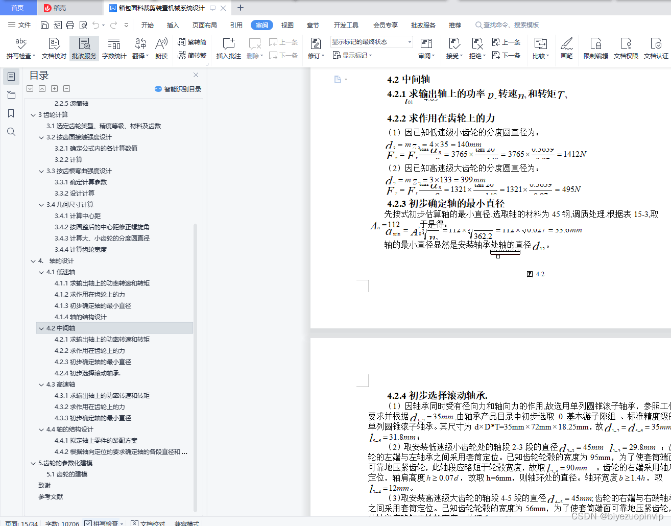The width and height of the screenshot is (671, 526).
Task: Collapse 3.2 按齿面接触强度设计 node
Action: (41, 137)
